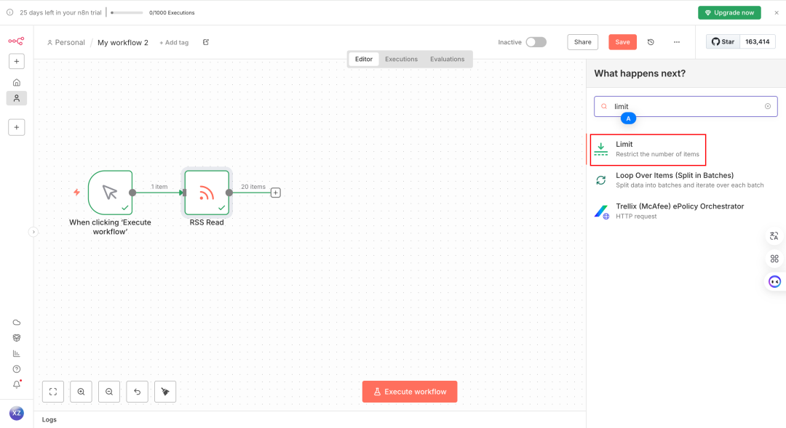Image resolution: width=786 pixels, height=428 pixels.
Task: Toggle the workflow Inactive switch
Action: [x=536, y=42]
